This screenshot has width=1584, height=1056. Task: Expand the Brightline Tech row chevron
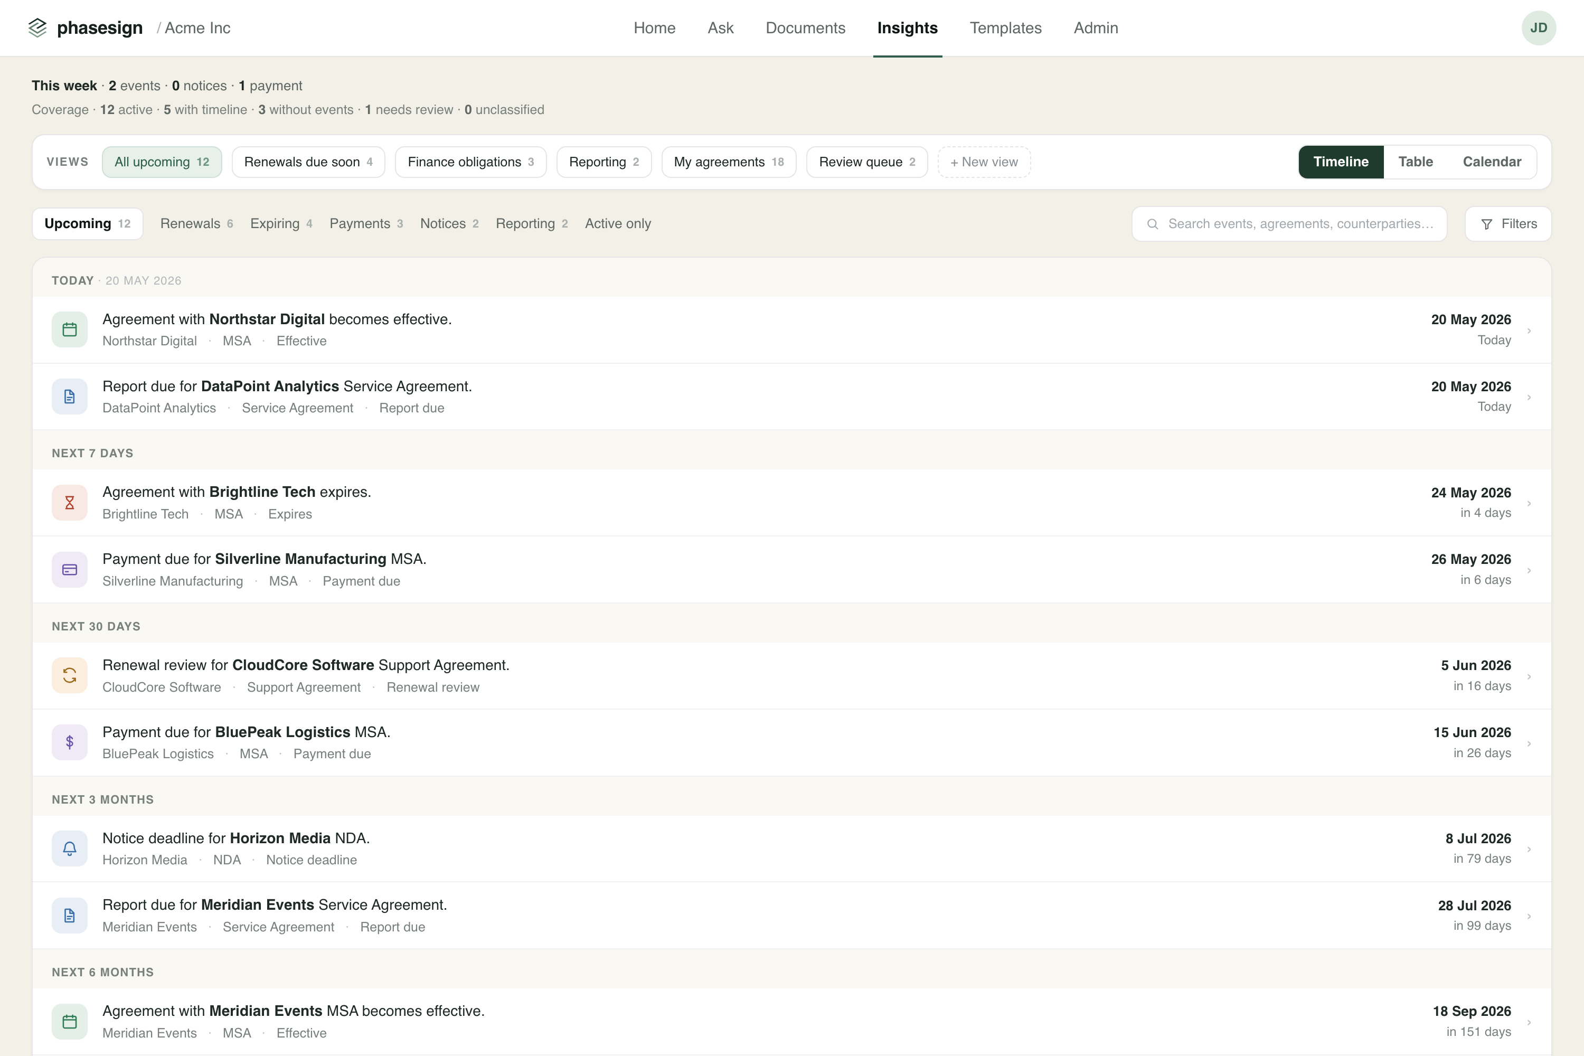(x=1530, y=503)
